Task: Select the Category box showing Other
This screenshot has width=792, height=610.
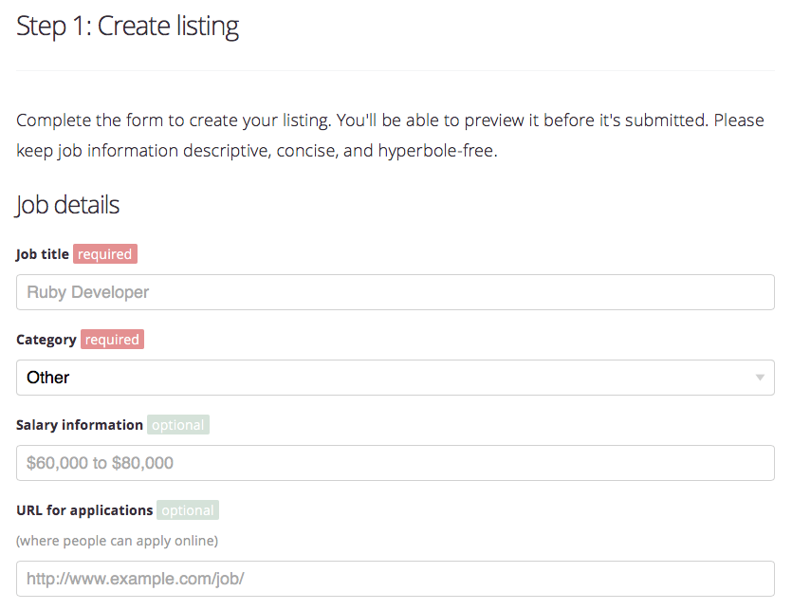Action: click(379, 378)
